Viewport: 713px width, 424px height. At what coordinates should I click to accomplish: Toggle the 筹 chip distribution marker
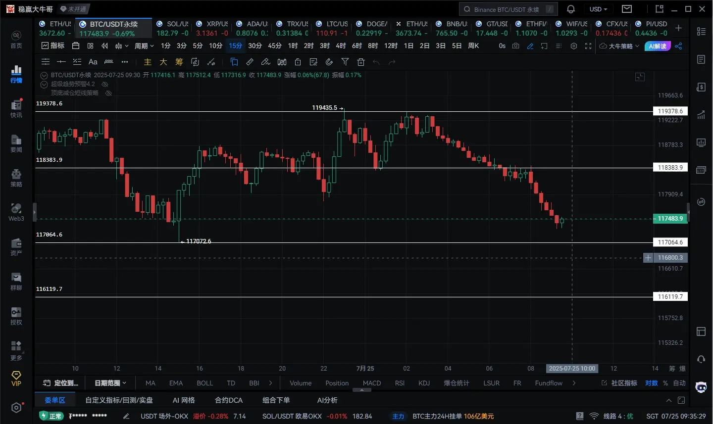point(179,62)
